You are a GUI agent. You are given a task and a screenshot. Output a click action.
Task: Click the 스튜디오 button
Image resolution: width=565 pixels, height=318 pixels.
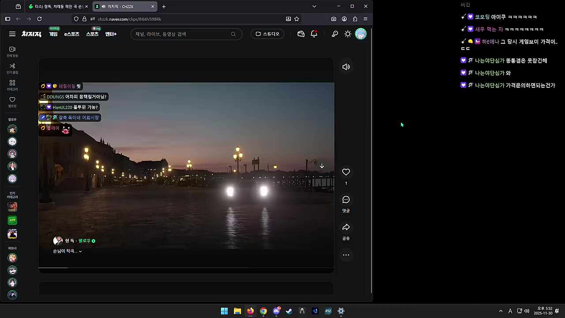[267, 34]
